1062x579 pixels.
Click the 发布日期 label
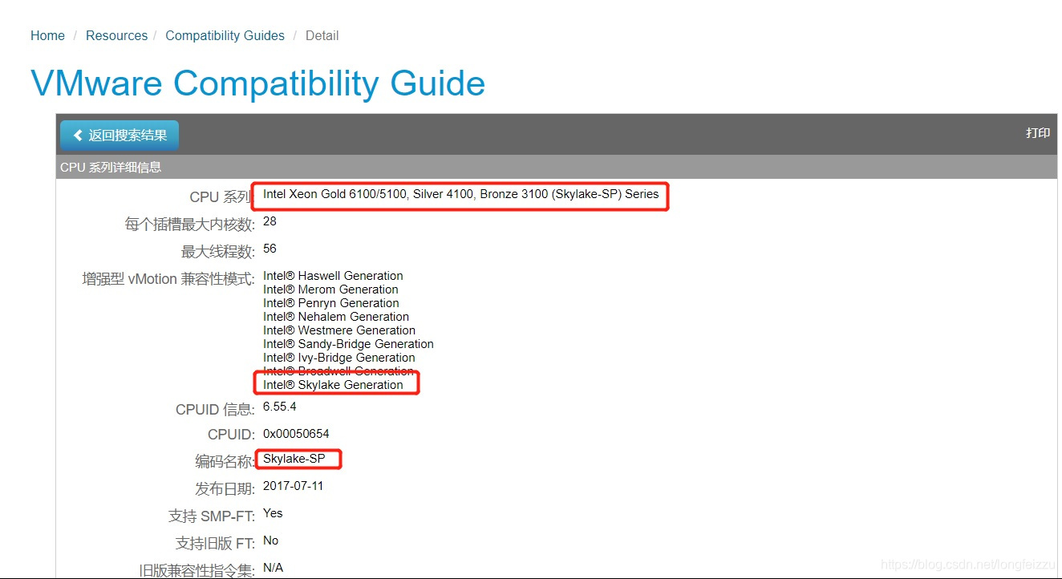tap(225, 489)
